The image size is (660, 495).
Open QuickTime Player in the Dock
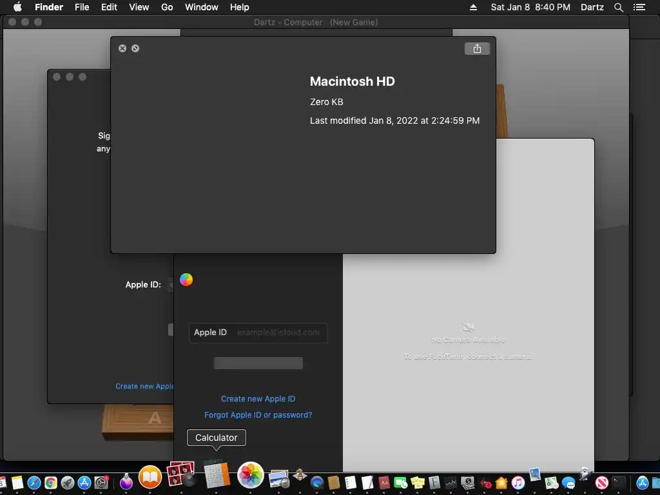(316, 482)
